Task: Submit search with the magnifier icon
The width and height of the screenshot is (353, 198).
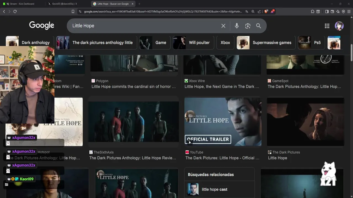Action: point(258,26)
